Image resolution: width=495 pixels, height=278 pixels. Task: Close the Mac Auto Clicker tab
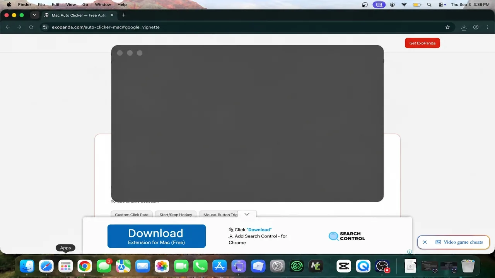pos(112,15)
